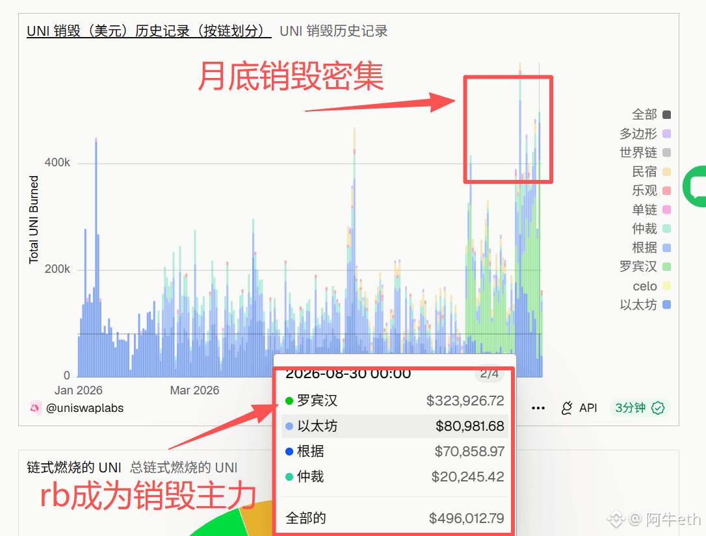
Task: Select the 罗宾汉 row in tooltip
Action: click(395, 400)
